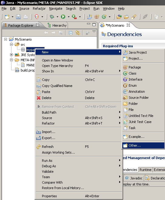165x200 pixels.
Task: Click the New Java Project toolbar icon
Action: [x=89, y=17]
